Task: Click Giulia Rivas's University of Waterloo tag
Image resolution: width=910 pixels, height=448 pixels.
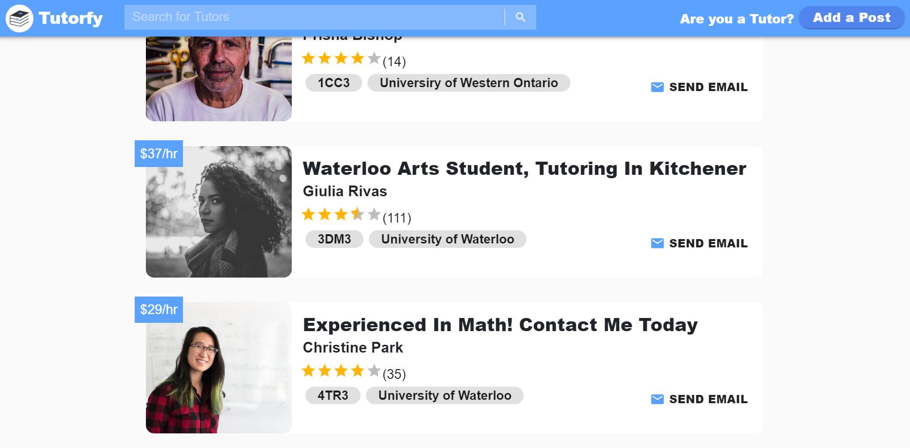Action: click(447, 239)
